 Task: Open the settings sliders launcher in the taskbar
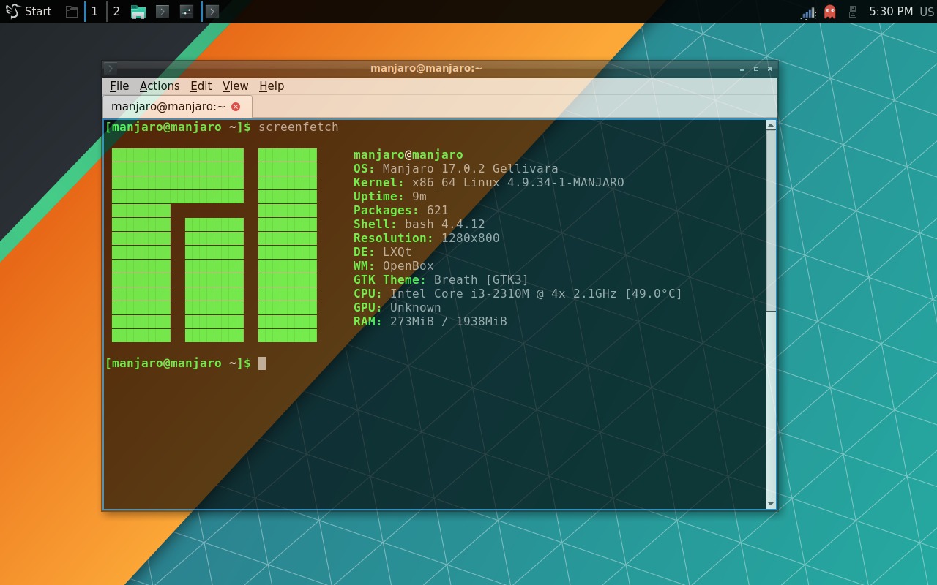click(x=186, y=11)
